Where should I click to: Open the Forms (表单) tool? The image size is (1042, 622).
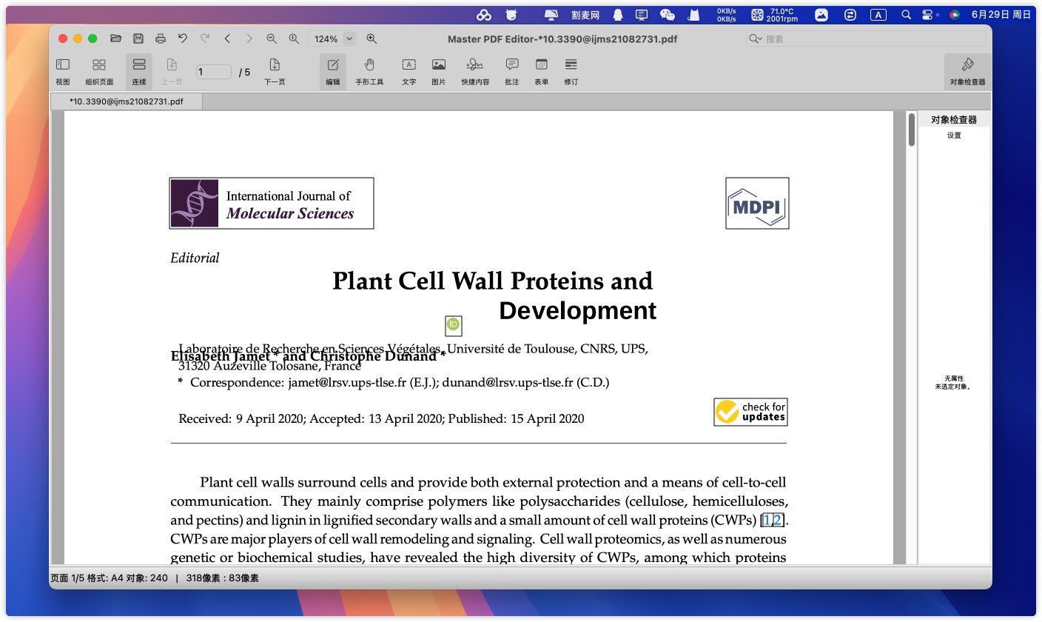541,70
